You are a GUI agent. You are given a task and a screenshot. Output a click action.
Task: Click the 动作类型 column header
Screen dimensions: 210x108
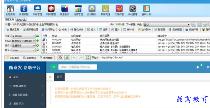(76, 36)
